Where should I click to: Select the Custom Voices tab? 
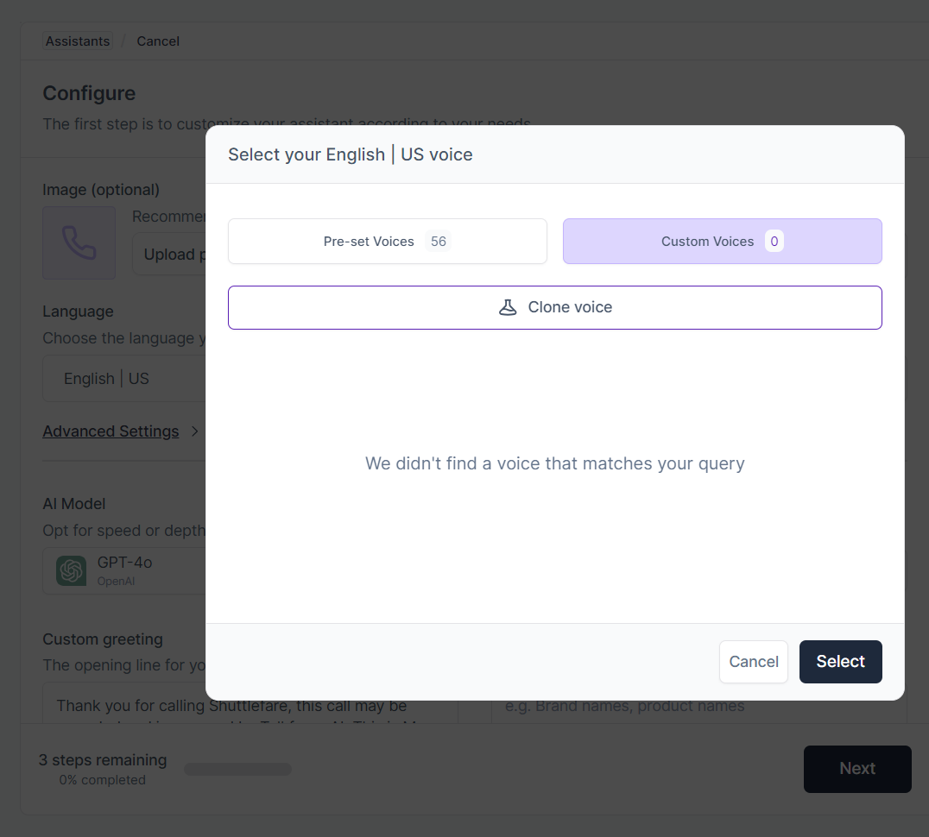(x=722, y=242)
